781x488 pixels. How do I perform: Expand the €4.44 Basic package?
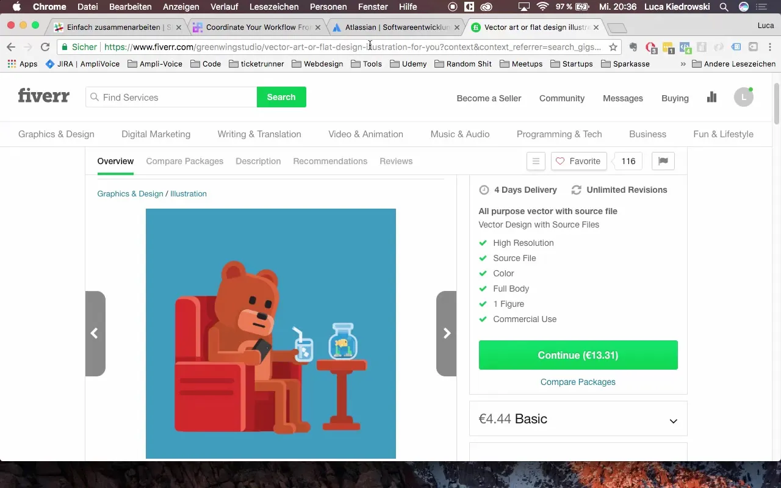point(578,418)
